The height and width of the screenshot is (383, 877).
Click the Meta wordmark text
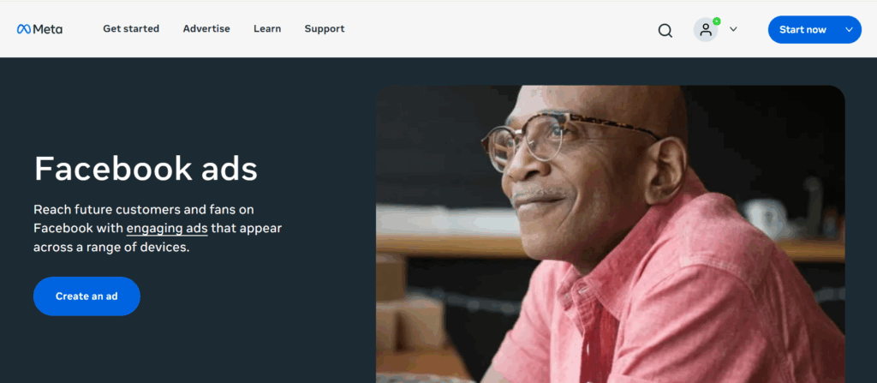(x=48, y=29)
